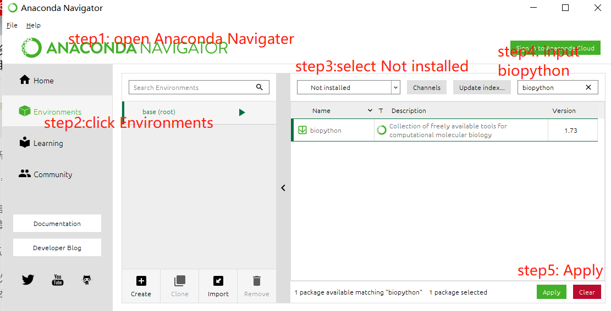Clear the package selection
The height and width of the screenshot is (311, 611).
587,292
